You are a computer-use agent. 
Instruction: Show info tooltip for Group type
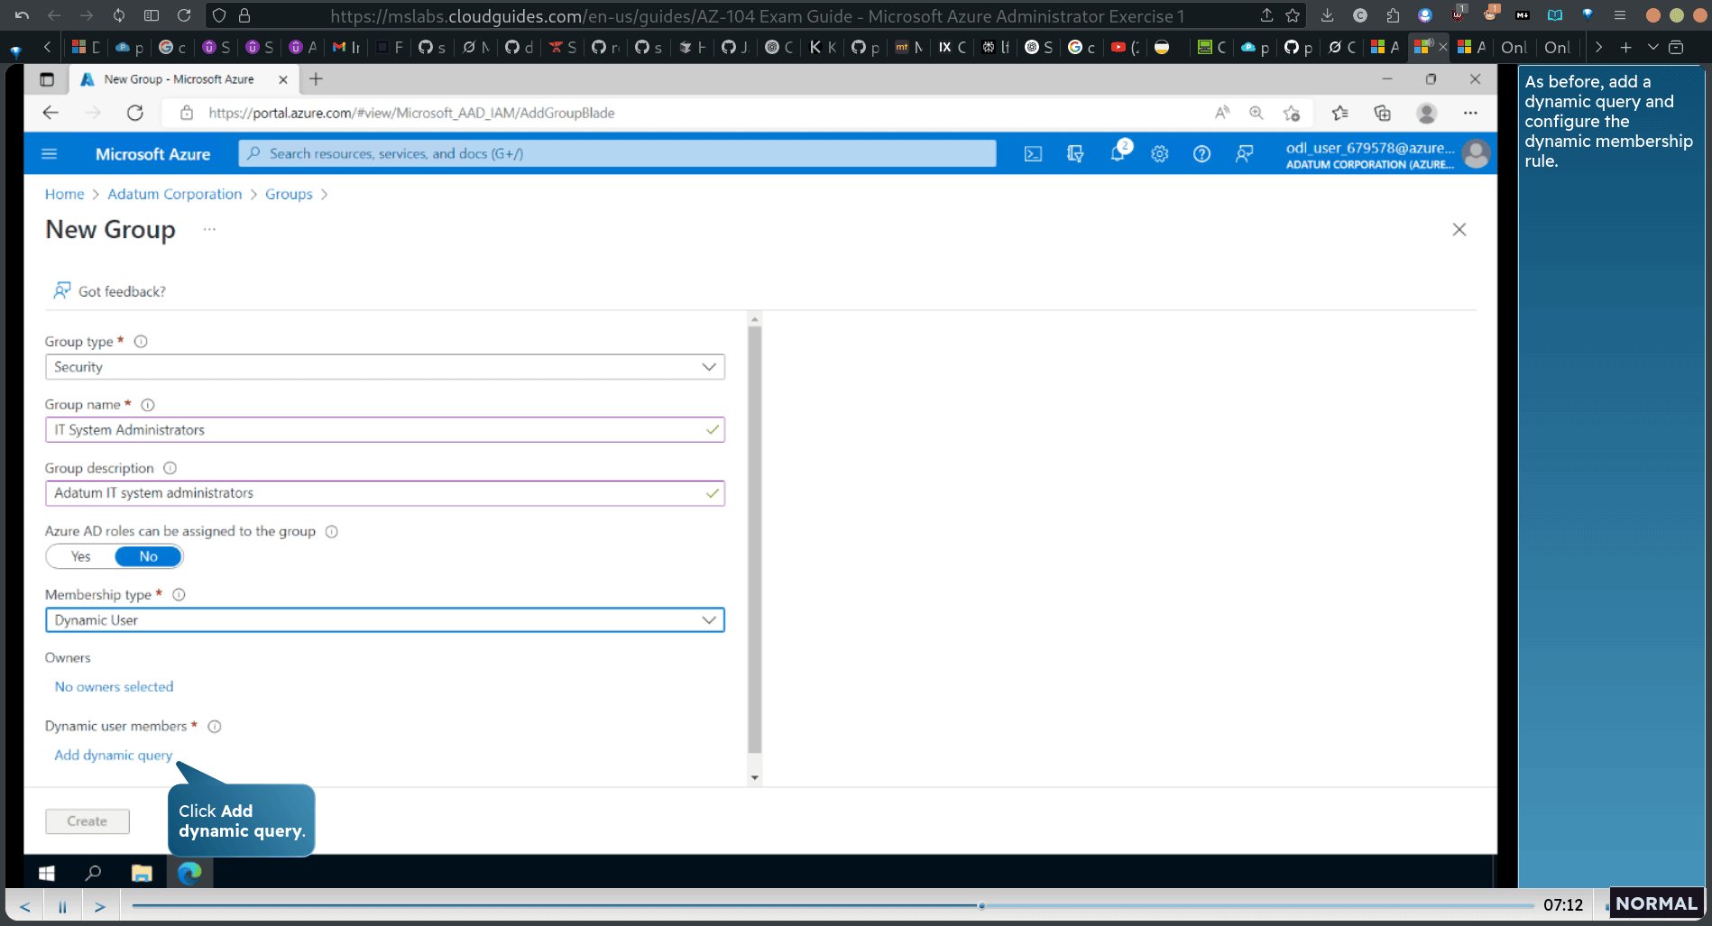point(141,342)
